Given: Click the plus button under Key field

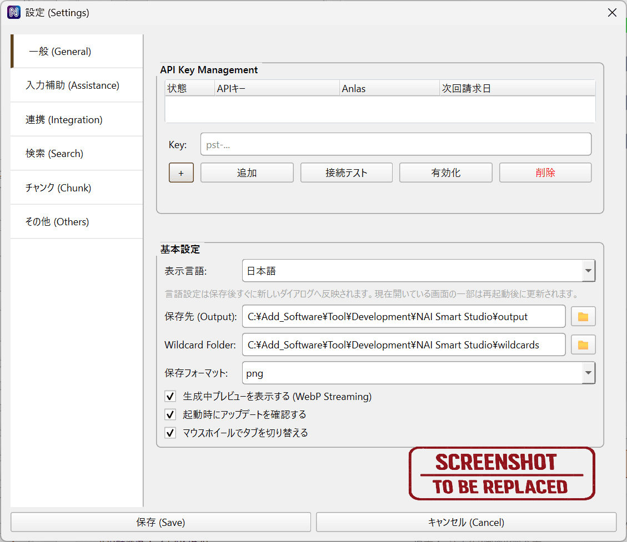Looking at the screenshot, I should click(x=181, y=173).
